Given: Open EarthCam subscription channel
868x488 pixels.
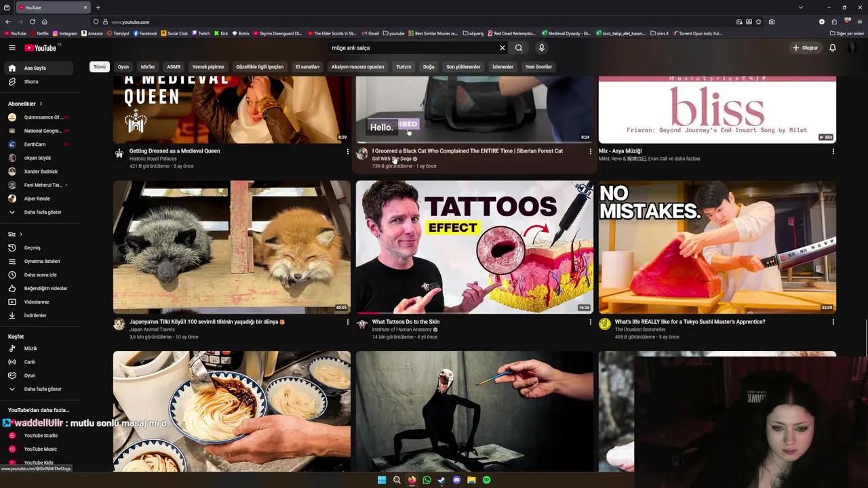Looking at the screenshot, I should coord(38,144).
